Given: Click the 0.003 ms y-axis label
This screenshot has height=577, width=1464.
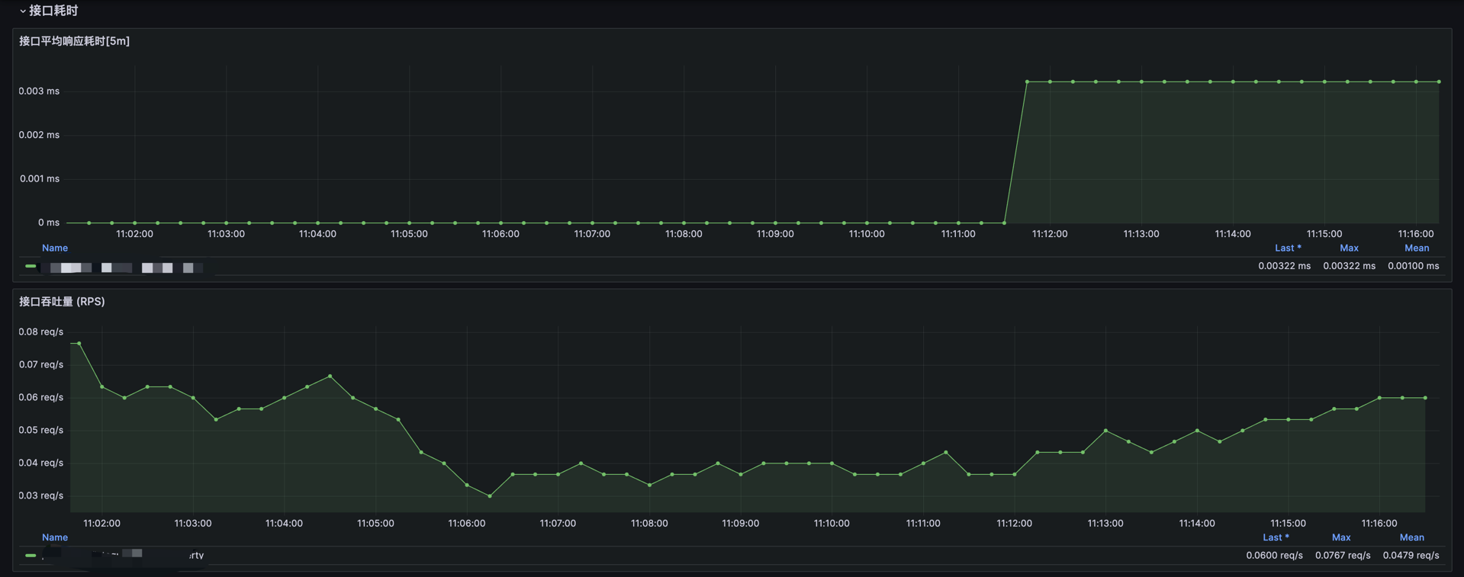Looking at the screenshot, I should pos(39,91).
